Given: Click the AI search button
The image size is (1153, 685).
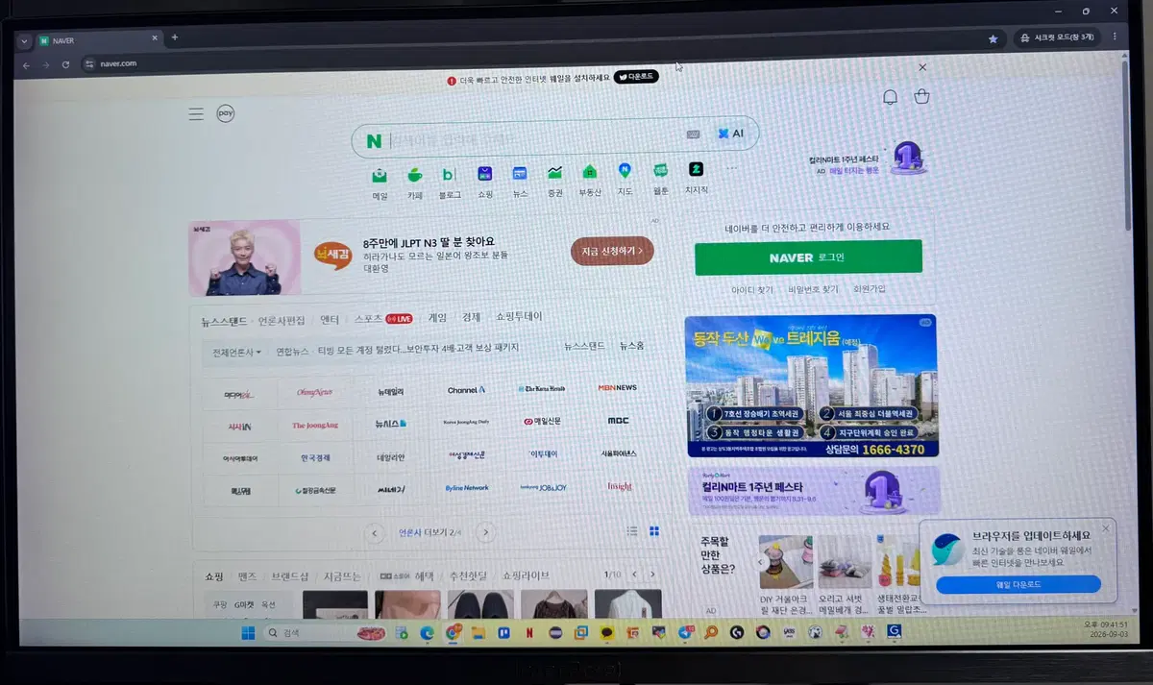Looking at the screenshot, I should coord(730,134).
